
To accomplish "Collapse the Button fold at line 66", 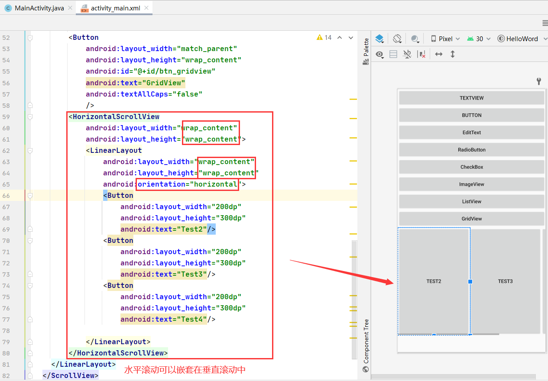I will [30, 195].
